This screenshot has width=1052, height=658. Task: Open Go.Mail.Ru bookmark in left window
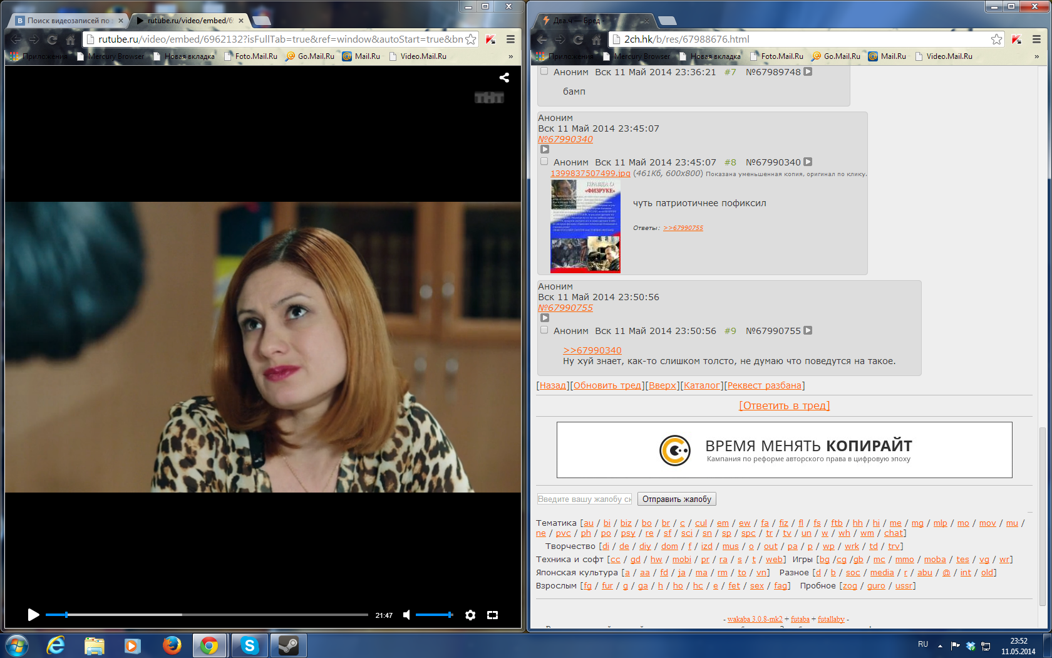point(310,56)
